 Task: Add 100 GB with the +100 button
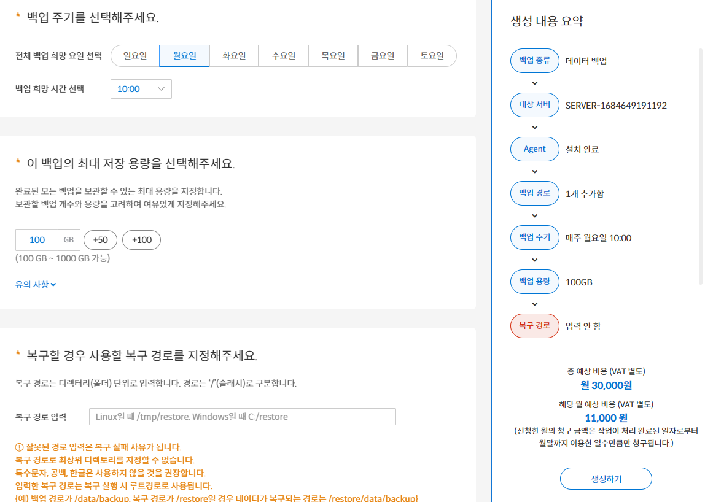142,240
